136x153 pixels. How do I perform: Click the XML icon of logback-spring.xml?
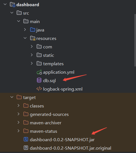[x=39, y=89]
